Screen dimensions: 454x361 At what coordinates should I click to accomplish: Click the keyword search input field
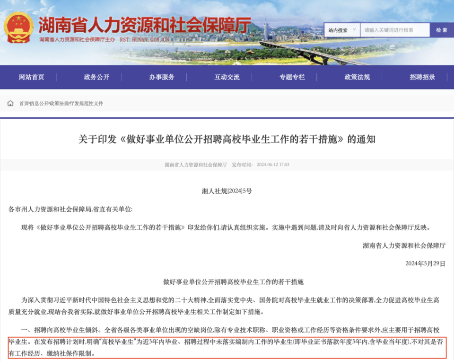coord(395,29)
